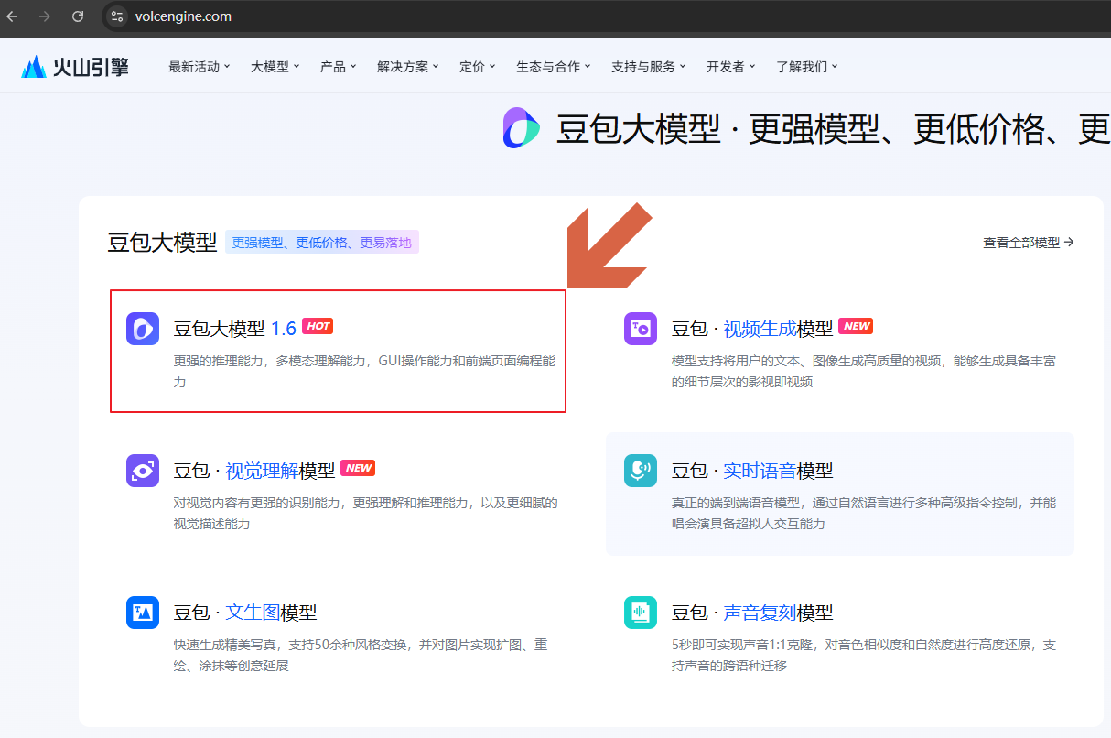Click description starting 快速生成精美写真
The image size is (1111, 738).
[361, 655]
